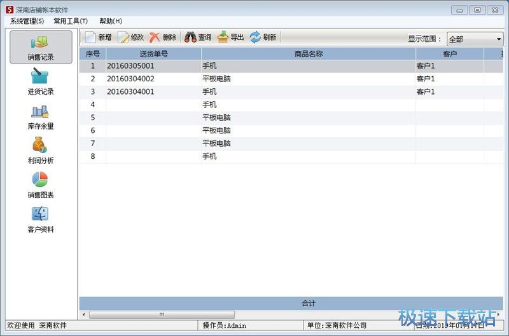
Task: Open the 系统管理(S) menu
Action: [x=27, y=22]
